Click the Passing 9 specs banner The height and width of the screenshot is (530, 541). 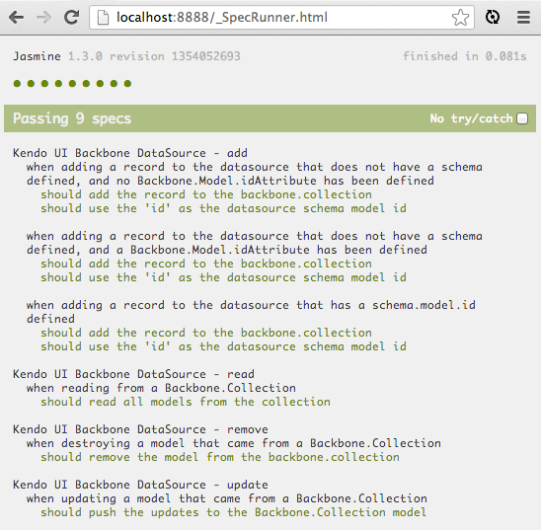point(270,118)
